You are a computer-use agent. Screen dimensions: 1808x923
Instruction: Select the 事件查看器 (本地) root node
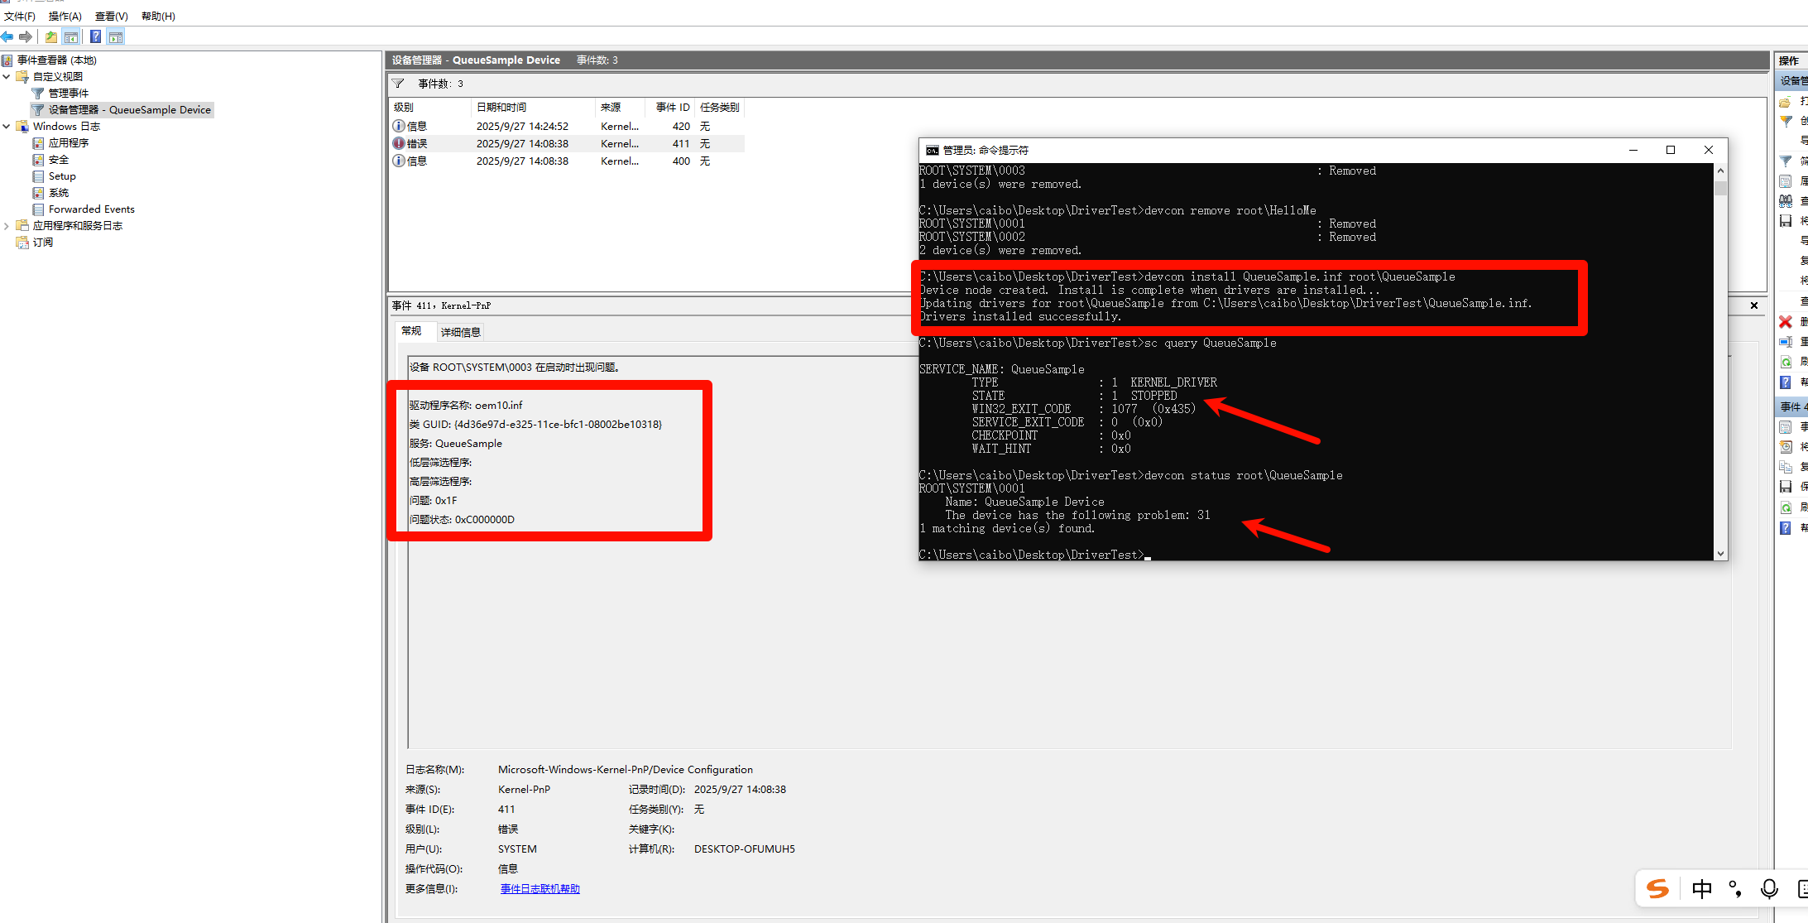coord(56,60)
